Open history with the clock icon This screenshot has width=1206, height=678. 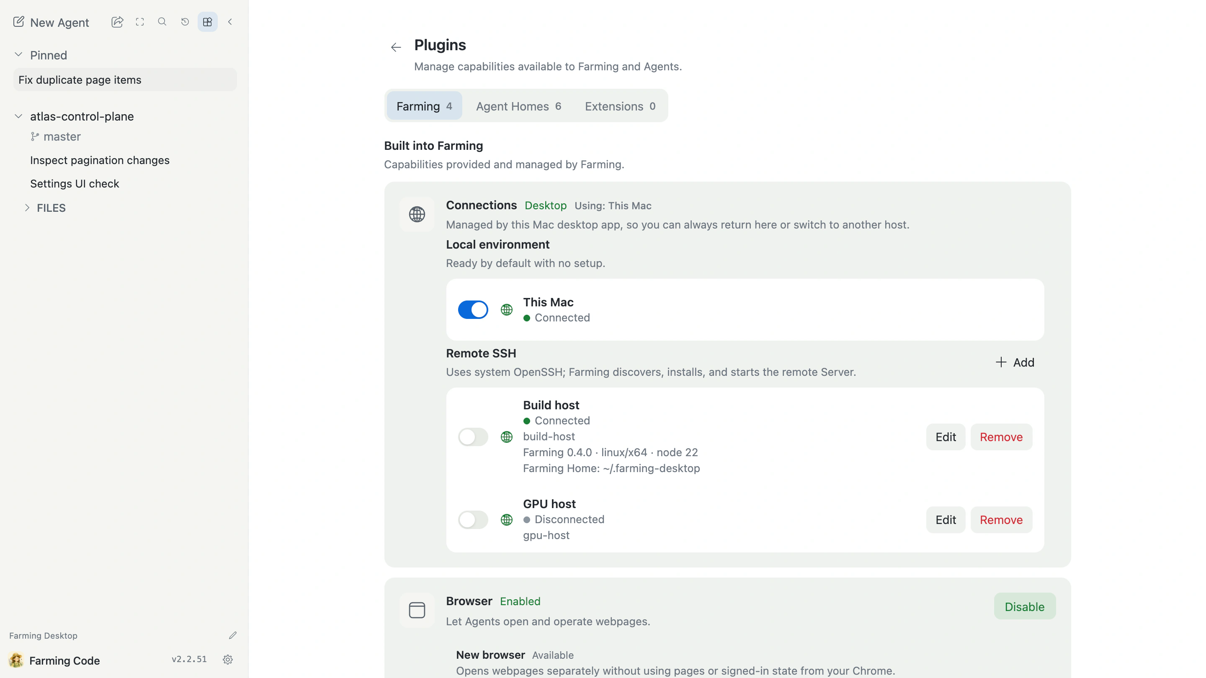tap(185, 22)
